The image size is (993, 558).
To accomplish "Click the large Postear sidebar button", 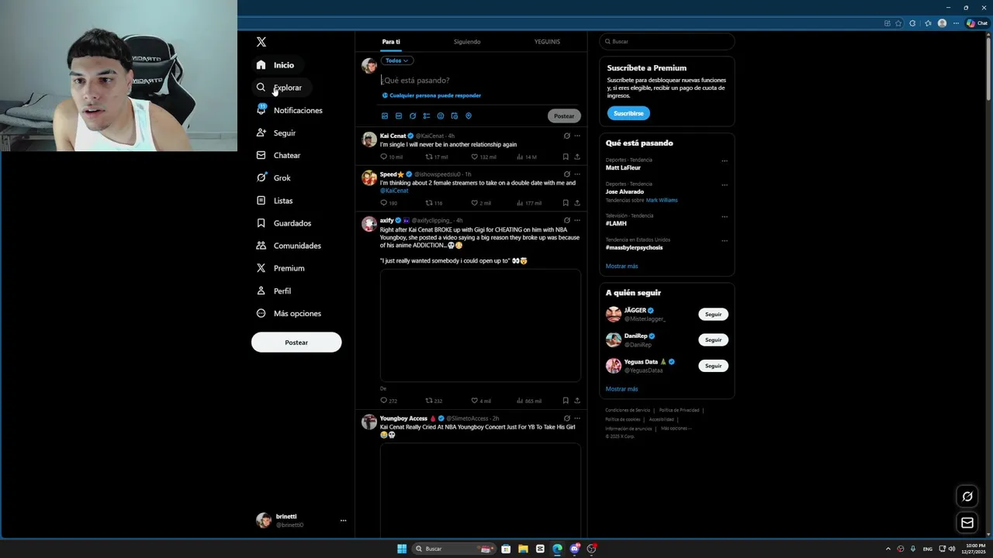I will 296,343.
